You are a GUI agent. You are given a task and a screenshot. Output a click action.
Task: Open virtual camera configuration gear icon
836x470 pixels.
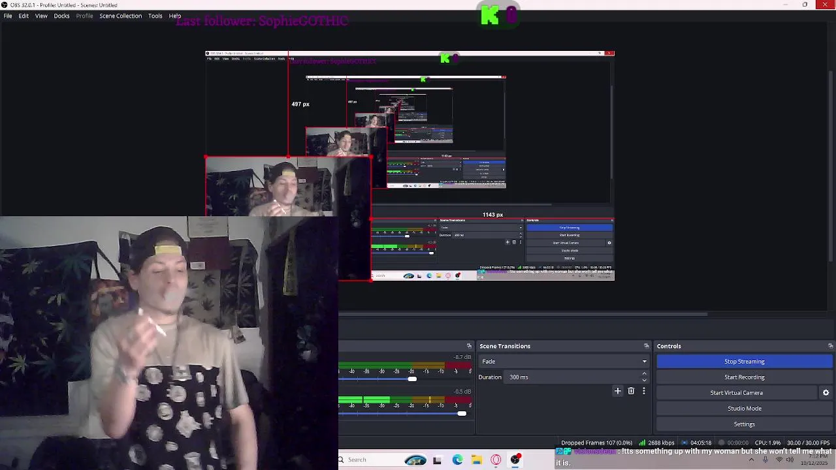[826, 393]
